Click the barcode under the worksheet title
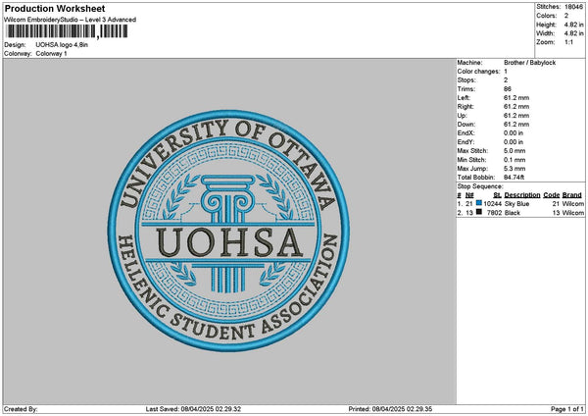This screenshot has width=588, height=416. click(x=67, y=31)
